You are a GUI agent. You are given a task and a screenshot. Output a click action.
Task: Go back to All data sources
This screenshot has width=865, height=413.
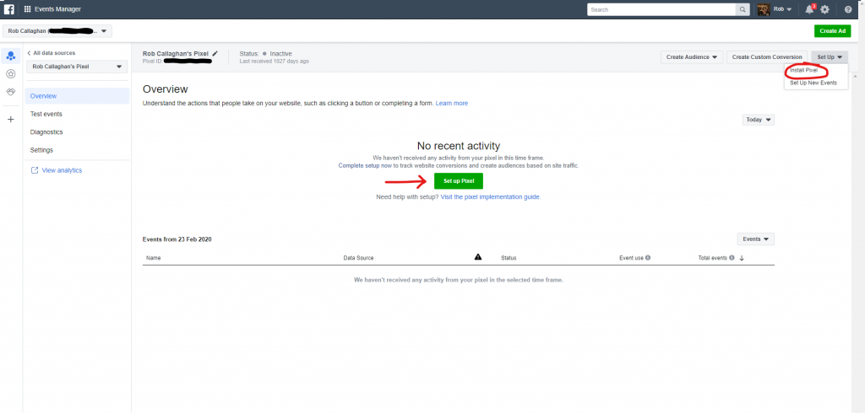(52, 53)
